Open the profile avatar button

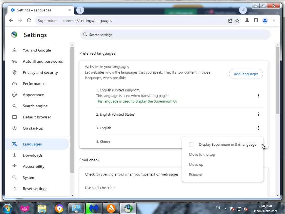click(x=265, y=21)
